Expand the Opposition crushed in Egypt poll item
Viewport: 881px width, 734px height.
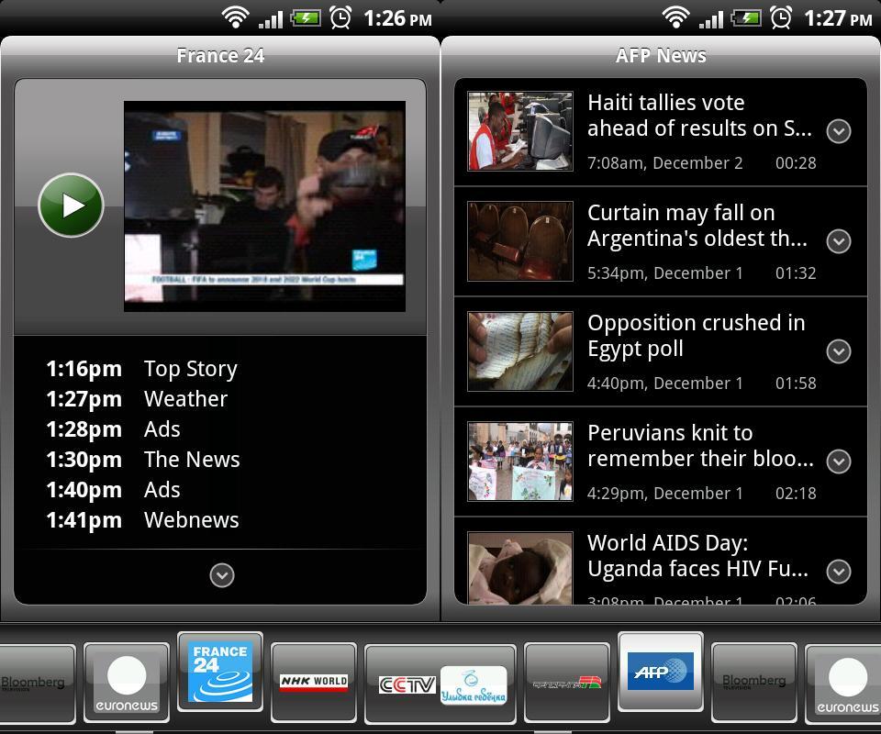pyautogui.click(x=838, y=351)
